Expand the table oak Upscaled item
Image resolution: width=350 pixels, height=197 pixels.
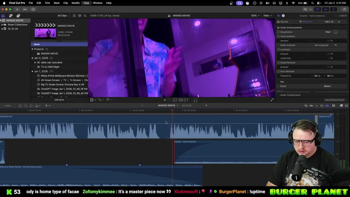click(35, 62)
